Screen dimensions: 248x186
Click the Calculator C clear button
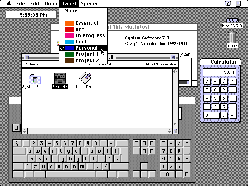coord(207,81)
